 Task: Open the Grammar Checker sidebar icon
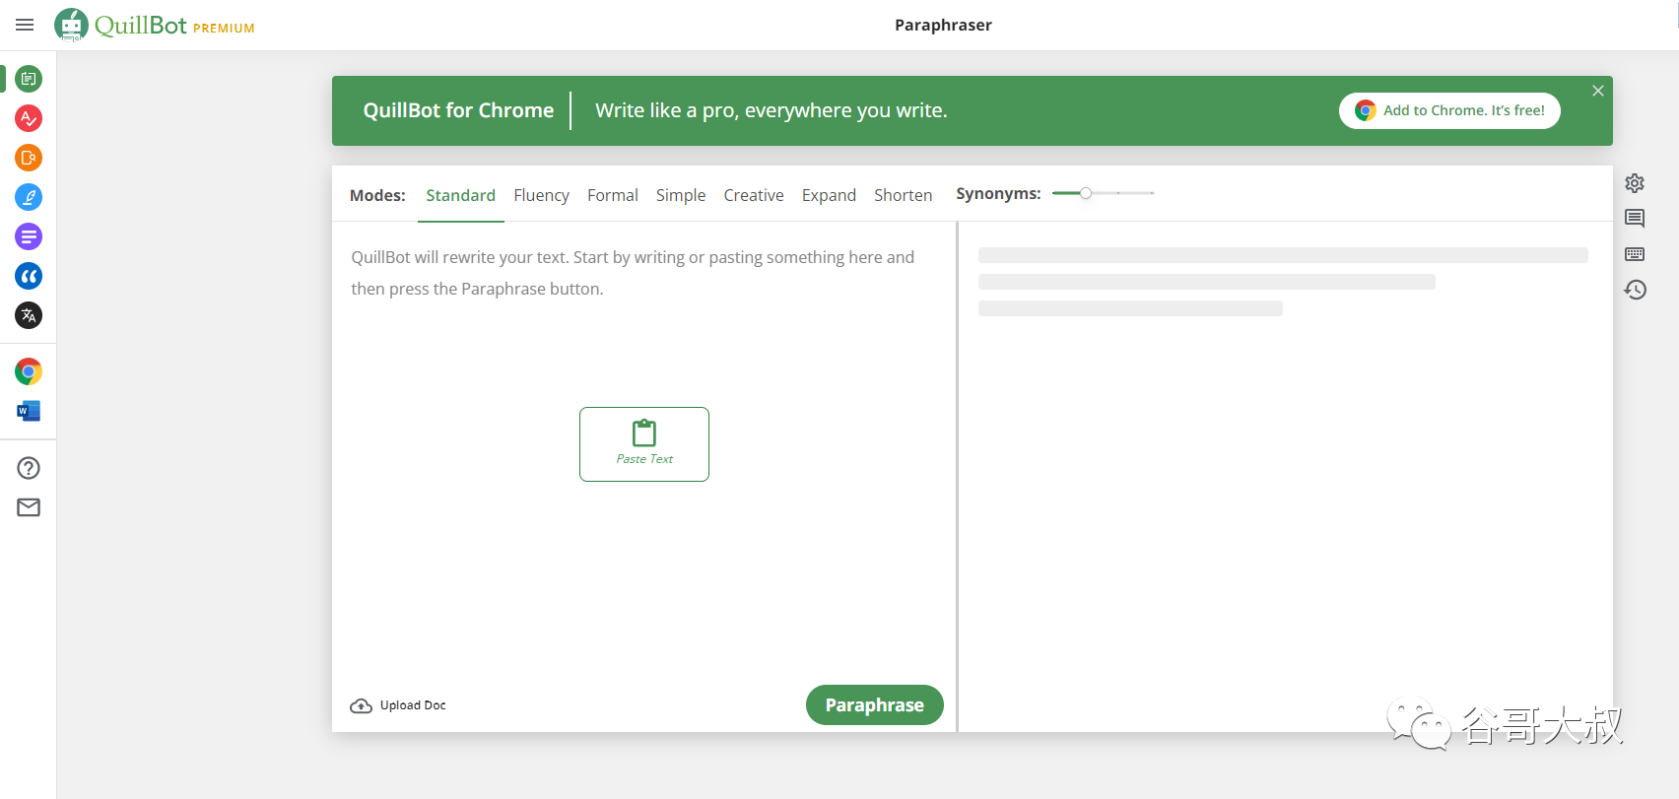pos(29,118)
